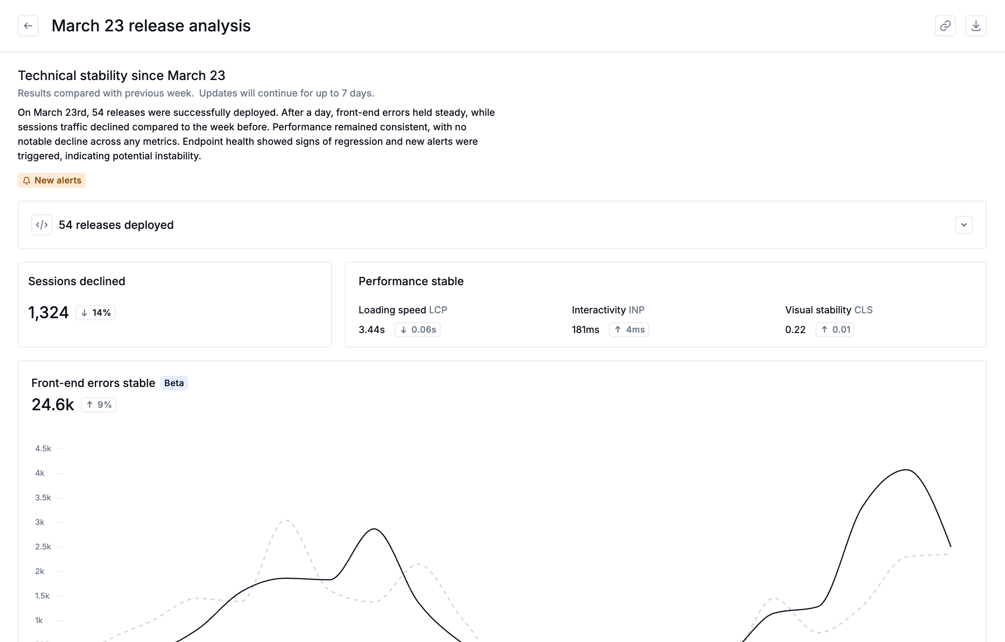This screenshot has height=642, width=1005.
Task: Click the Visual stability CLS label
Action: (829, 310)
